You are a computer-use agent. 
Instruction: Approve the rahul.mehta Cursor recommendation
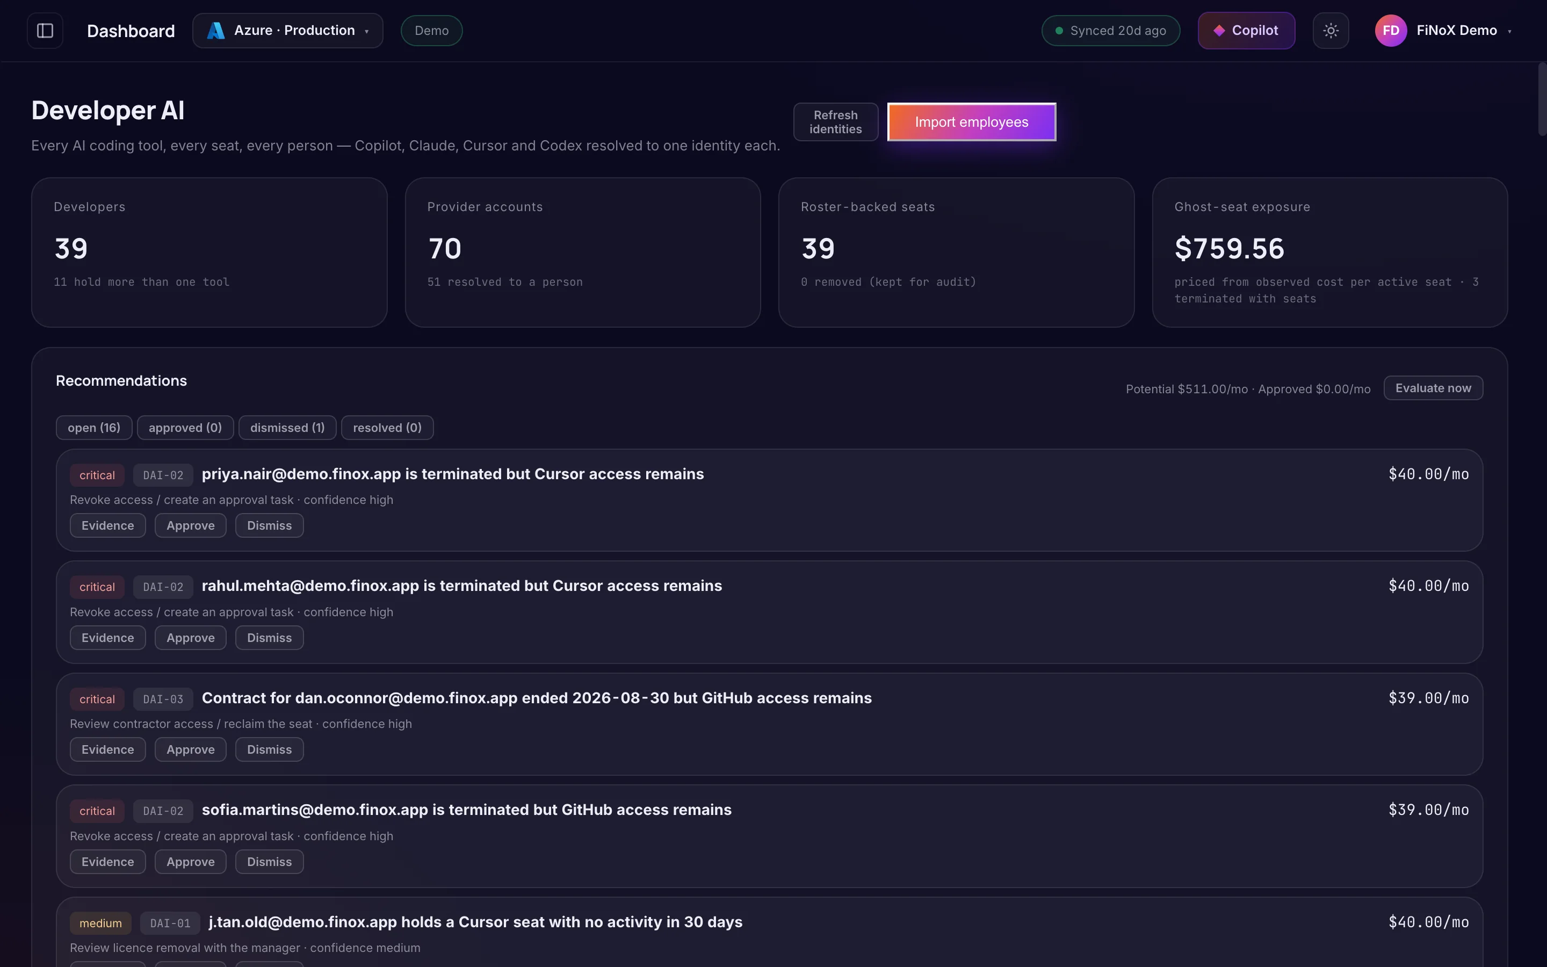coord(191,638)
